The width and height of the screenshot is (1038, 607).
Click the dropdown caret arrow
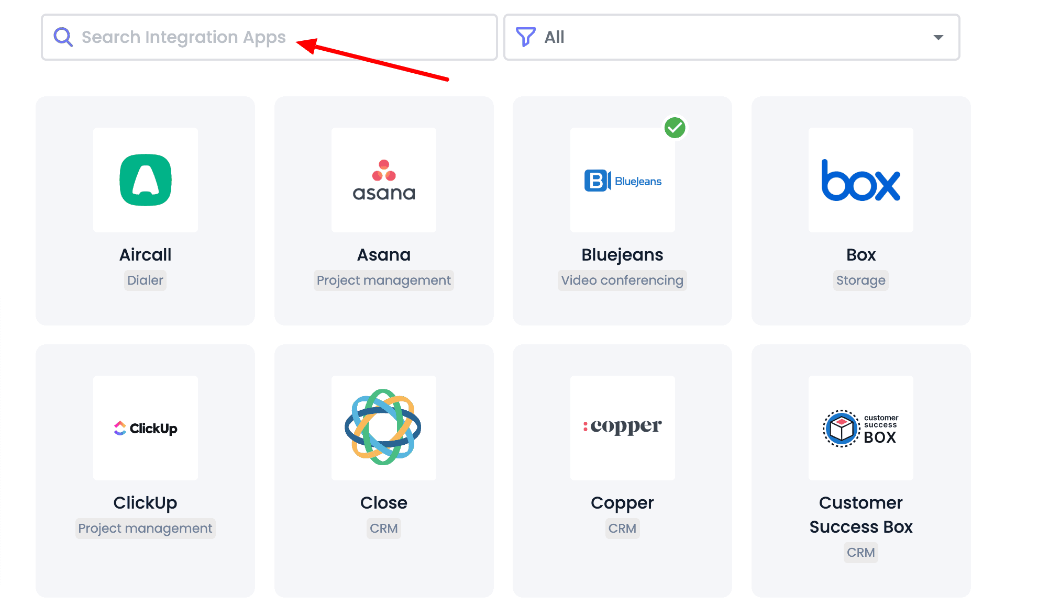point(938,38)
